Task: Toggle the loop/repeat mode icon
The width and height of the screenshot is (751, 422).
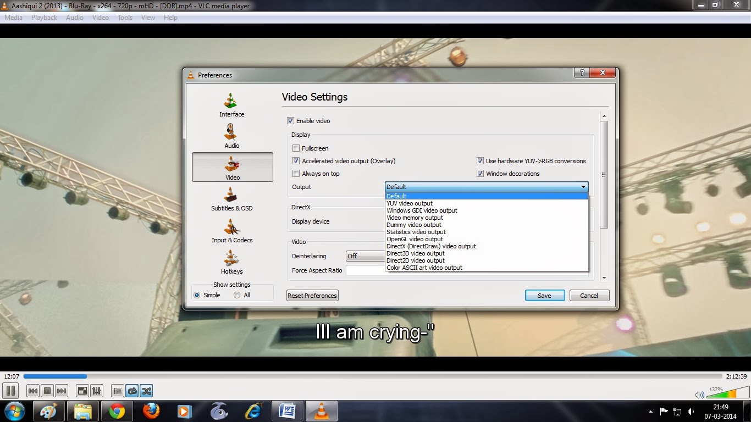Action: click(x=132, y=391)
